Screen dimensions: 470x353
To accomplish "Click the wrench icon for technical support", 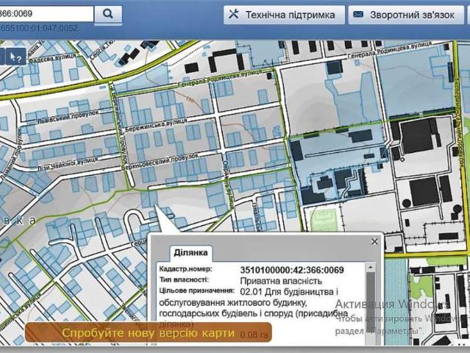I will (234, 15).
